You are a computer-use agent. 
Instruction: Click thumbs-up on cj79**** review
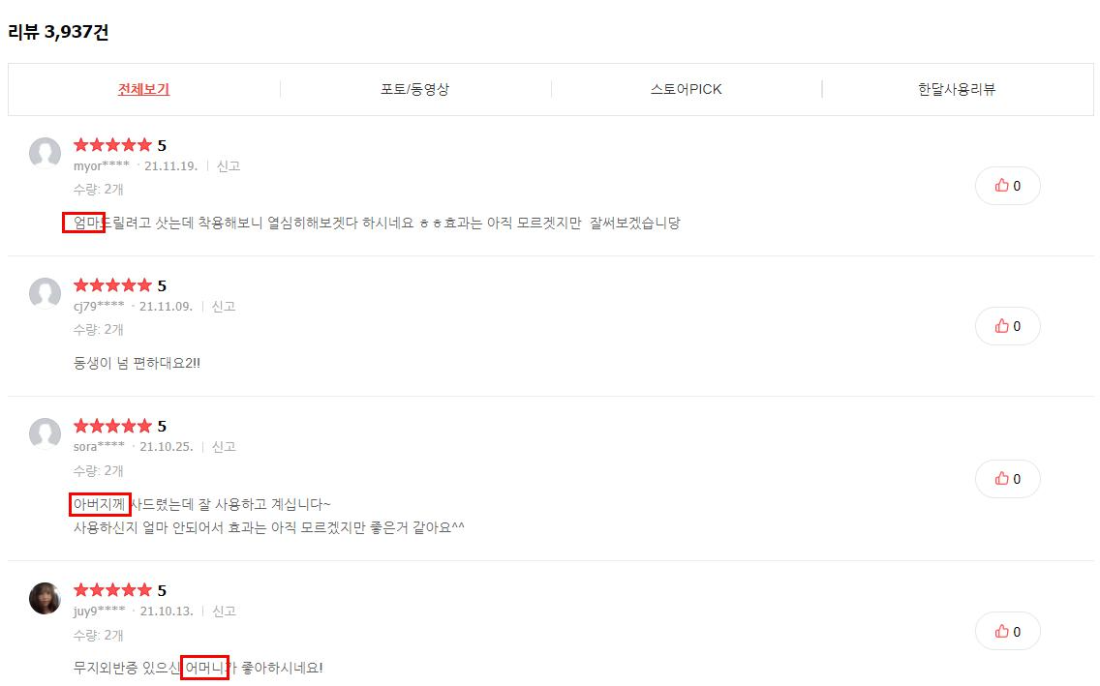pyautogui.click(x=1007, y=326)
